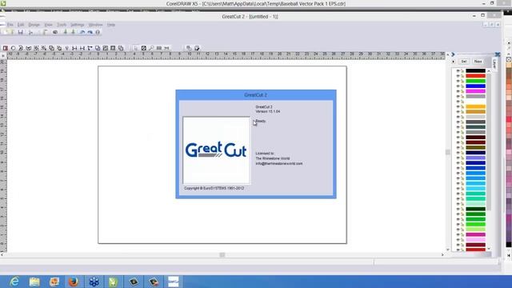The height and width of the screenshot is (288, 512).
Task: Open the Tools menu
Action: coord(62,25)
